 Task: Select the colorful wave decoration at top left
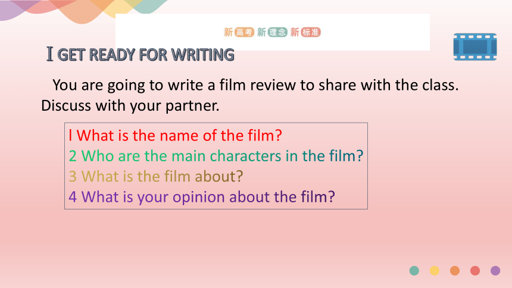click(x=83, y=11)
